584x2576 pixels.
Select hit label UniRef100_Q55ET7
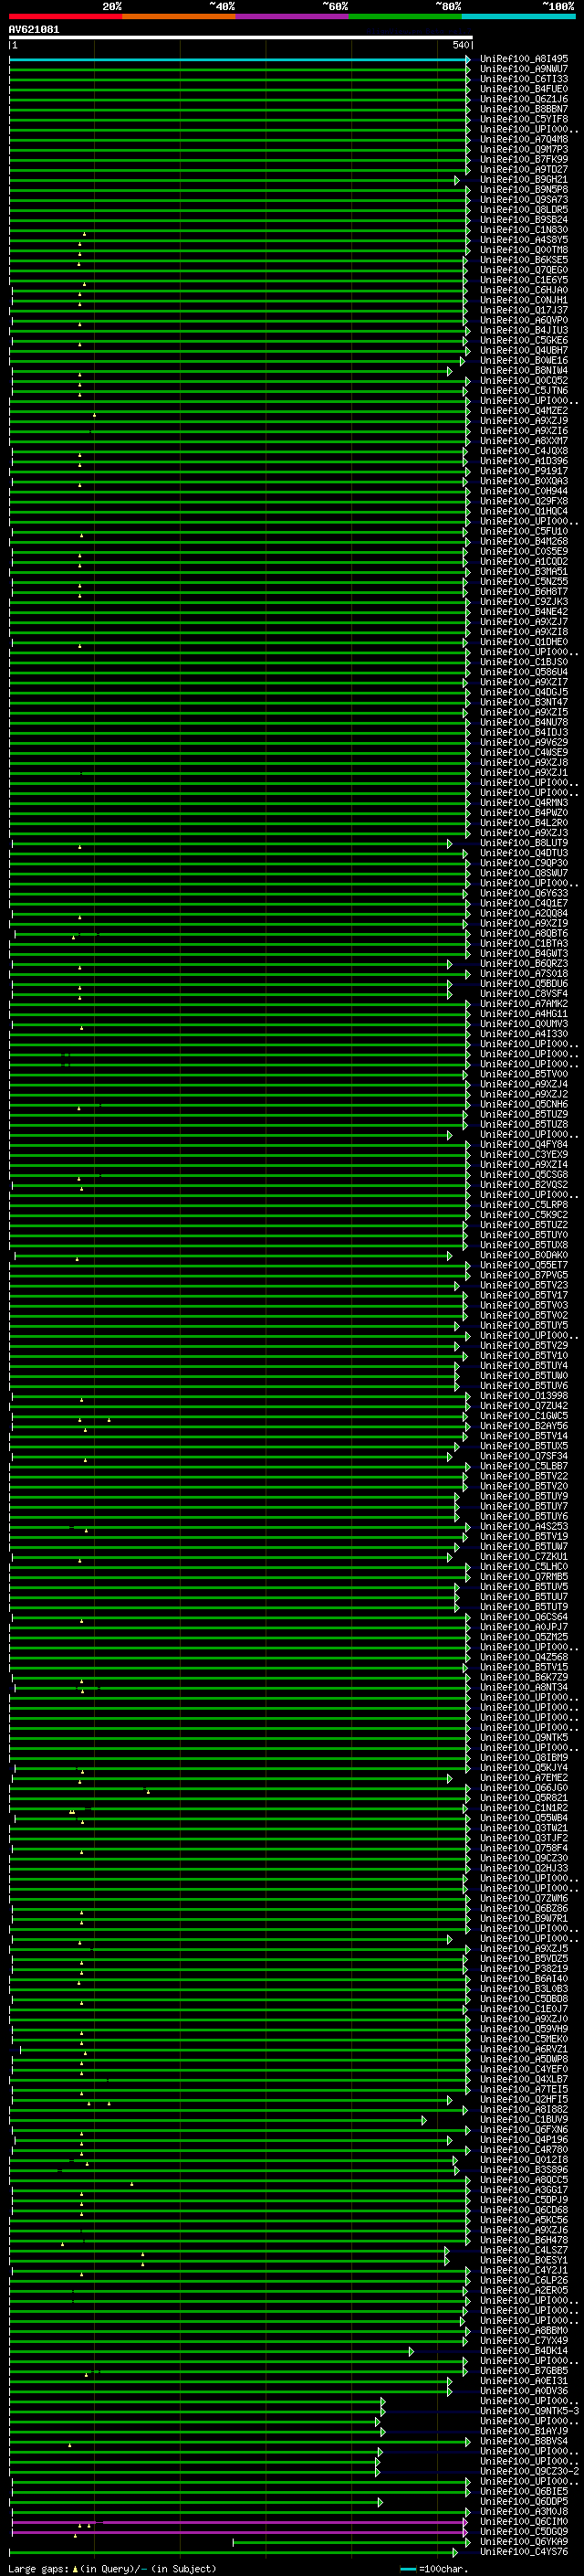[523, 1265]
